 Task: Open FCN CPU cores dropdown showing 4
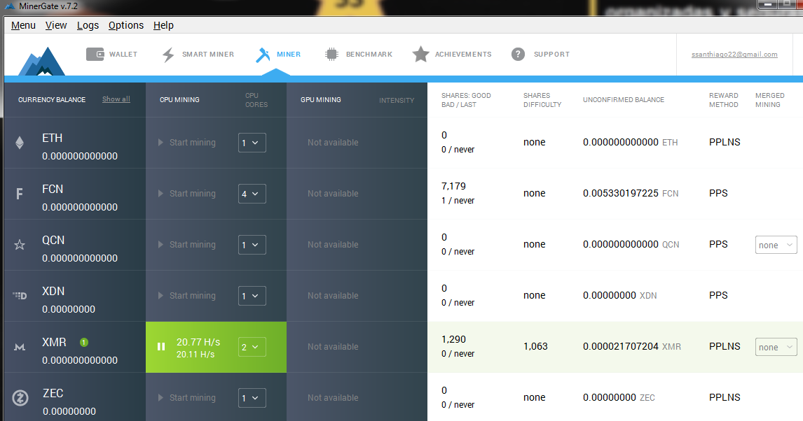(252, 194)
